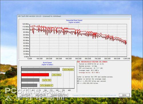
Task: Click the gray SCSI Ultra320 bar
Action: [x=41, y=70]
